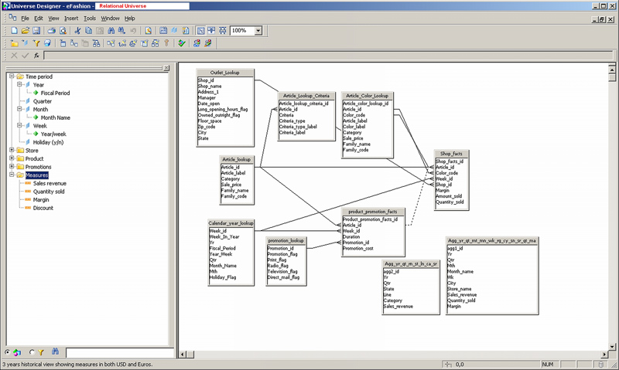619x370 pixels.
Task: Select the Outlet_Lookup table header
Action: click(x=224, y=73)
